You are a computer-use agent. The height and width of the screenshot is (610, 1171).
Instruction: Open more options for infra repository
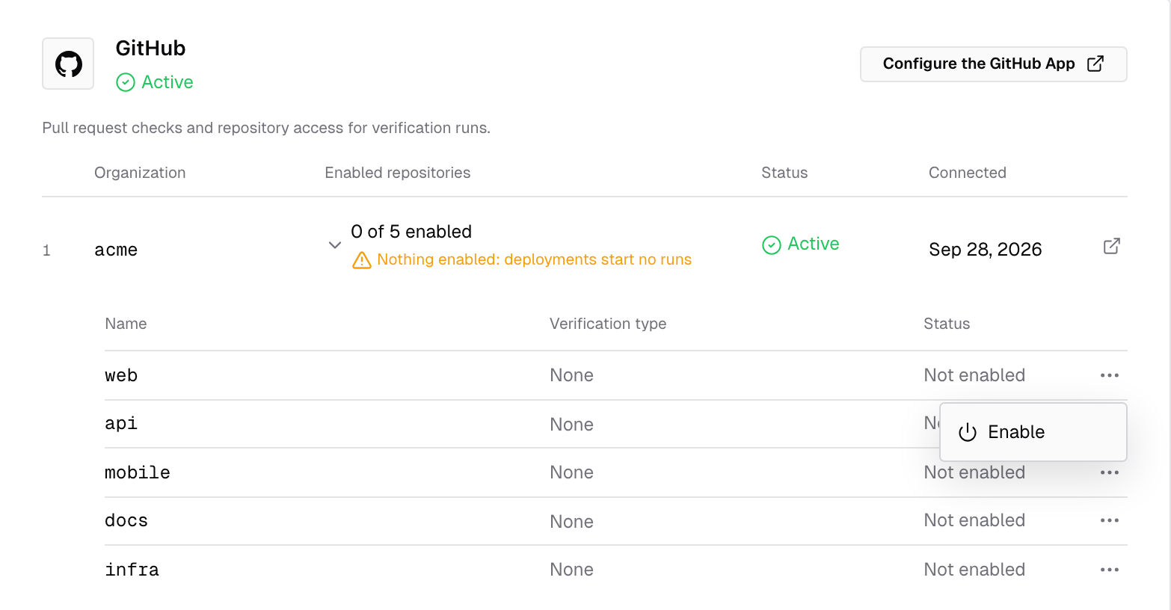[1110, 570]
